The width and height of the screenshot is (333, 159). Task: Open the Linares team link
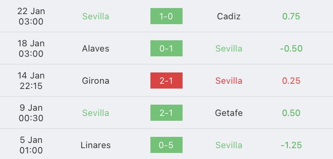pyautogui.click(x=96, y=145)
